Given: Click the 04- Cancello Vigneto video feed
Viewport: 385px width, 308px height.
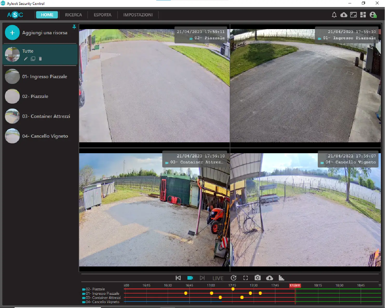Looking at the screenshot, I should [x=305, y=210].
